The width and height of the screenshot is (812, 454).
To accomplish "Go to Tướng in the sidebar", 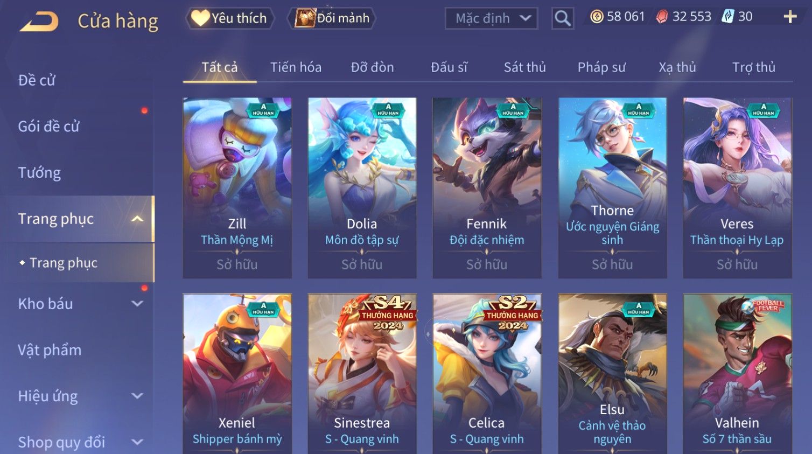I will [39, 172].
